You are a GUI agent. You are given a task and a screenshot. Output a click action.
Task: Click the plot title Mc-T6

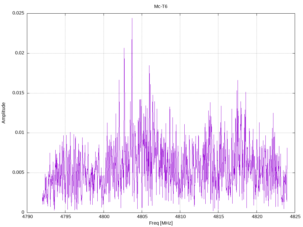[x=161, y=7]
